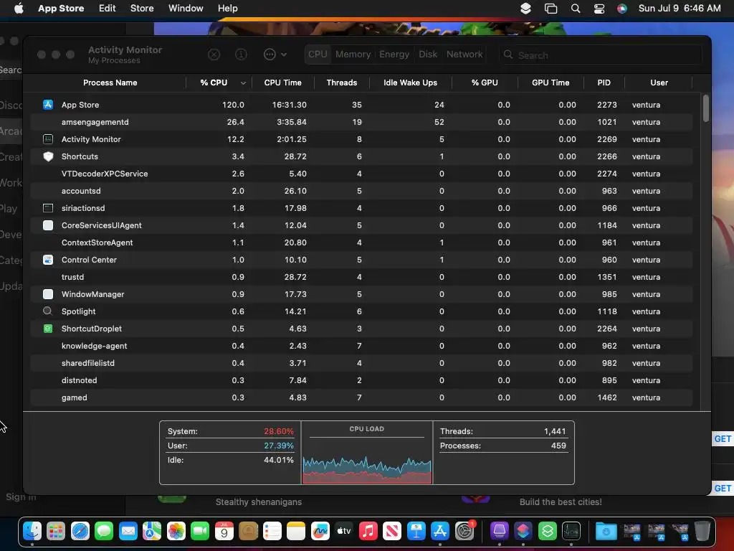The width and height of the screenshot is (734, 551).
Task: Switch to the CPU tab
Action: click(318, 55)
